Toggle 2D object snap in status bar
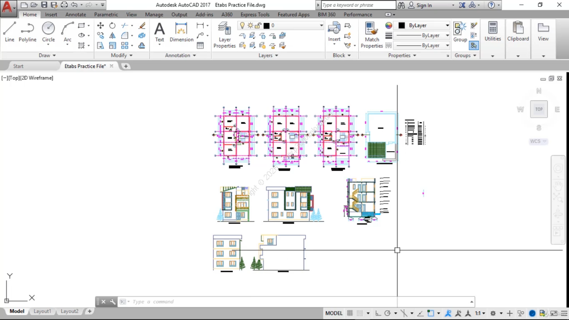Screen dimensions: 569x320 pyautogui.click(x=430, y=313)
